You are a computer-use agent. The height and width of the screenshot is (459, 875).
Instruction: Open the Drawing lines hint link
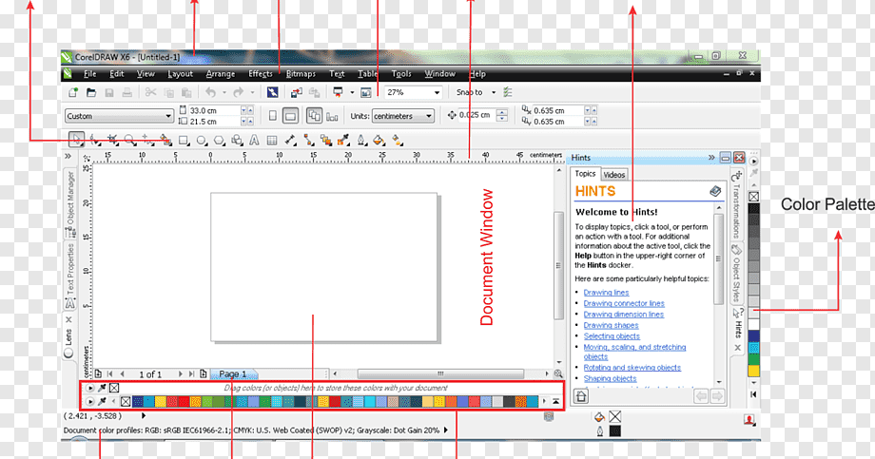[x=606, y=293]
